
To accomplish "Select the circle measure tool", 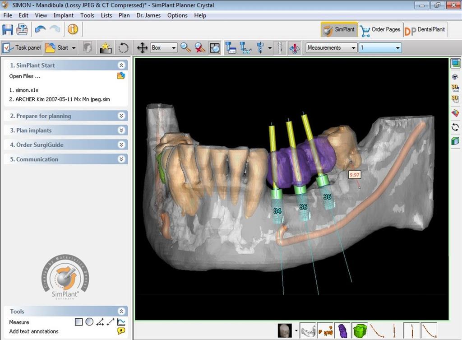I will pyautogui.click(x=89, y=322).
